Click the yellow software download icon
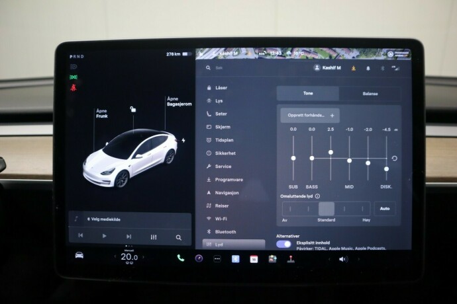Viewport: 457px width, 304px height. [x=353, y=68]
